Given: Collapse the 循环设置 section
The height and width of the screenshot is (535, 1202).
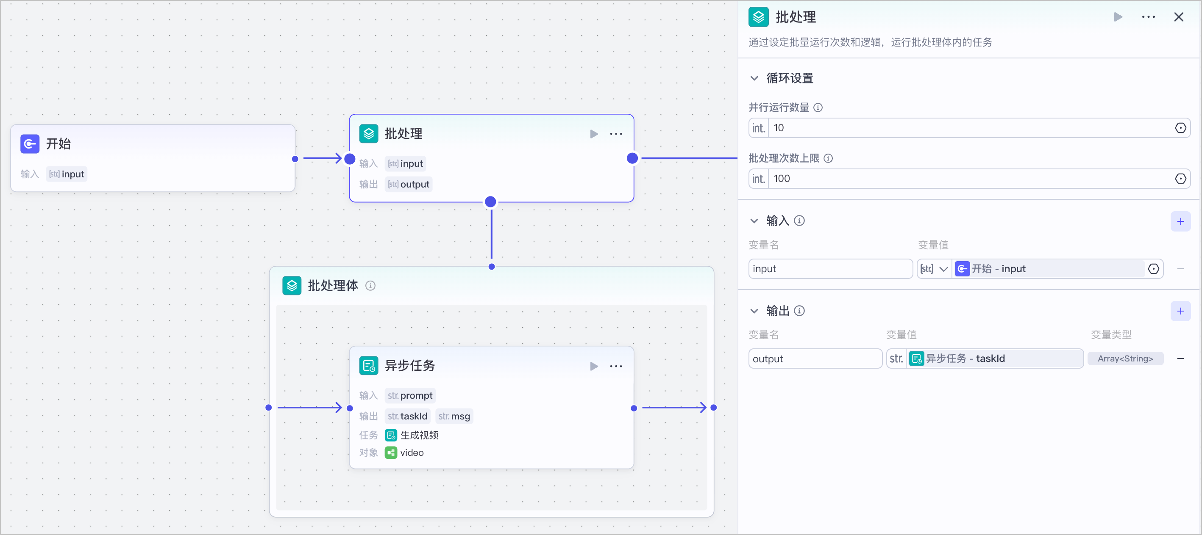Looking at the screenshot, I should point(754,78).
